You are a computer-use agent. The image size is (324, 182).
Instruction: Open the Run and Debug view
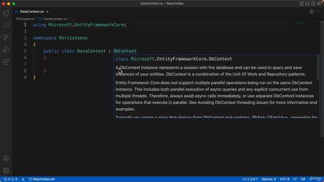click(6, 50)
